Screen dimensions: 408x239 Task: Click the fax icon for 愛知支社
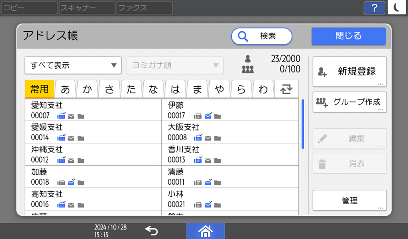click(x=61, y=116)
